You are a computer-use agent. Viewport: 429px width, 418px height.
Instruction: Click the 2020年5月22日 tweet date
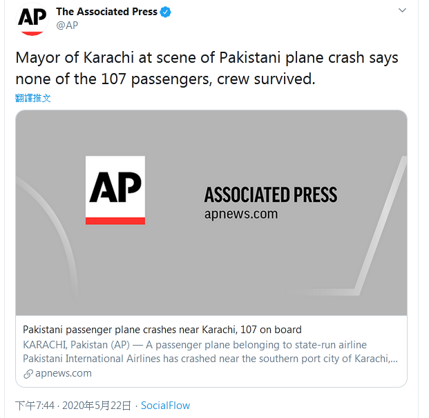click(98, 406)
